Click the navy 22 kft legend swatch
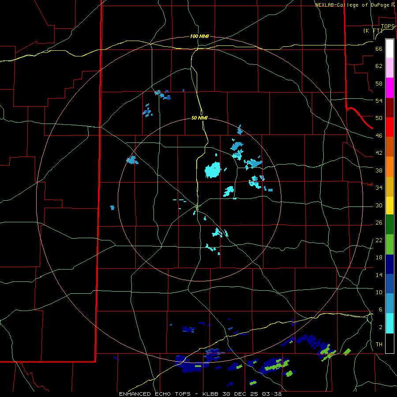This screenshot has height=397, width=397. point(390,264)
